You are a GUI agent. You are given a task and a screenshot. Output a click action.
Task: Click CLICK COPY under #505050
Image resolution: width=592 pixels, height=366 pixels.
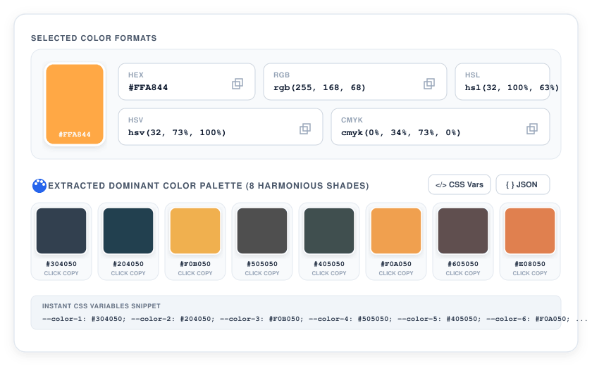[262, 273]
